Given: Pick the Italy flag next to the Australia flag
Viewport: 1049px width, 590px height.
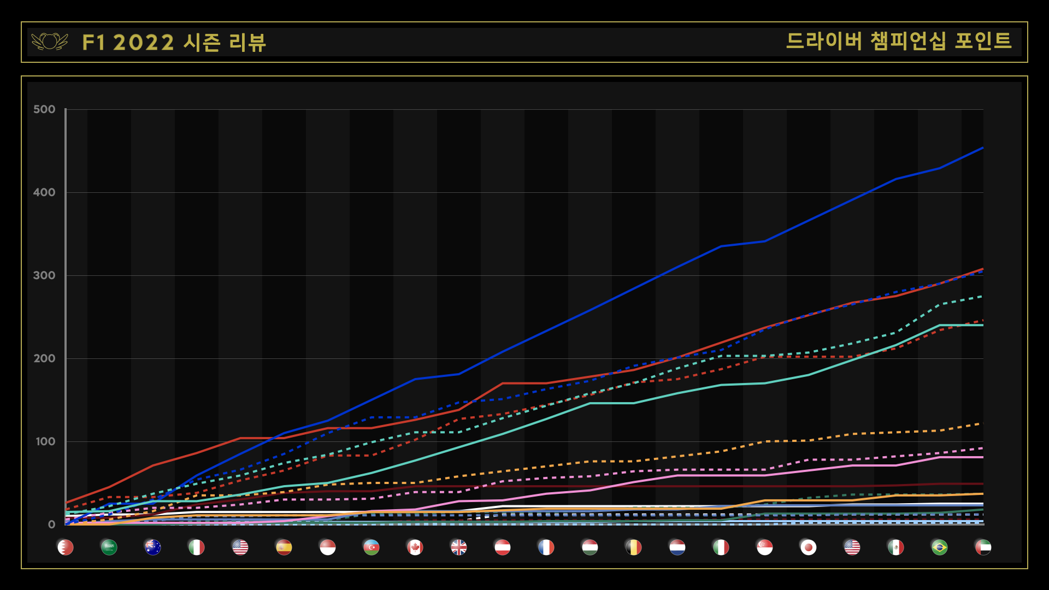Looking at the screenshot, I should (197, 547).
